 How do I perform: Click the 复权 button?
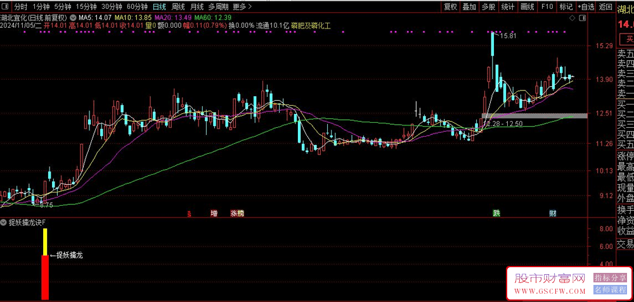450,6
